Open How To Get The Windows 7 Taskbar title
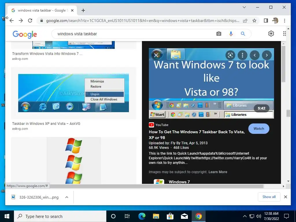This screenshot has height=222, width=296. click(197, 135)
